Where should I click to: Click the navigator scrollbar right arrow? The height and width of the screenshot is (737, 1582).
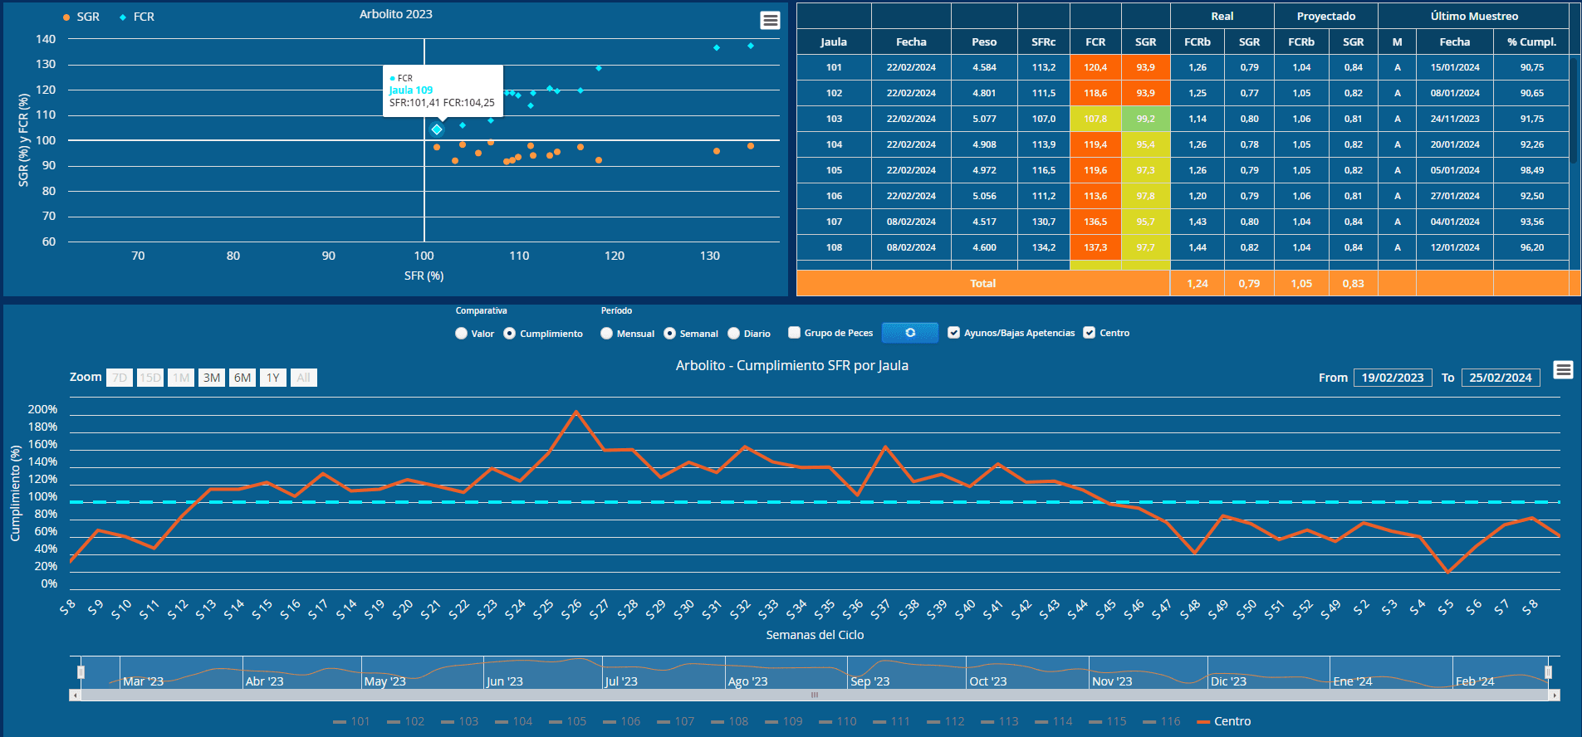pos(1555,695)
